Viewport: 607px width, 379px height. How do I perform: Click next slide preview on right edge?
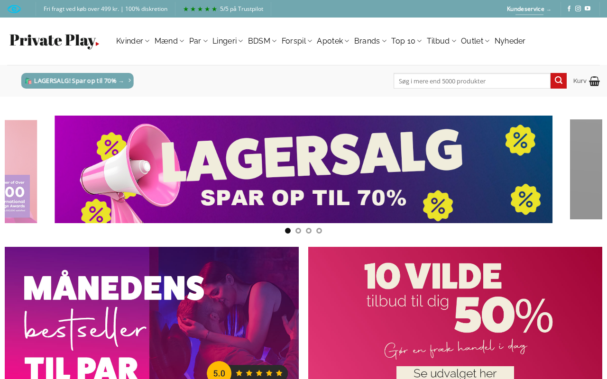pos(586,169)
